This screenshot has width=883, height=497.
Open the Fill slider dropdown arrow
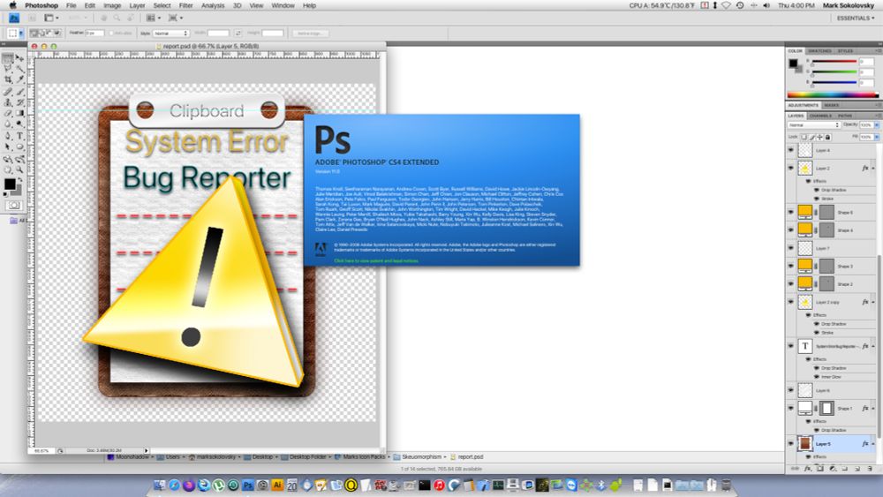click(876, 137)
